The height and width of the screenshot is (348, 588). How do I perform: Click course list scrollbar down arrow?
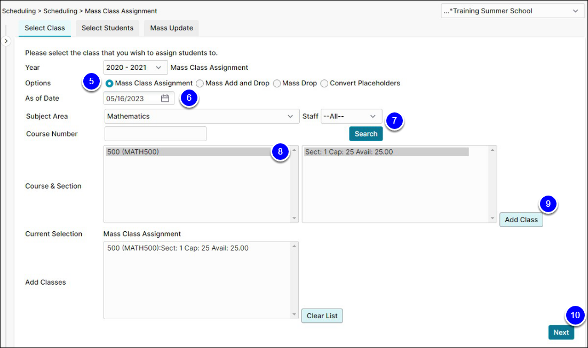pyautogui.click(x=295, y=218)
